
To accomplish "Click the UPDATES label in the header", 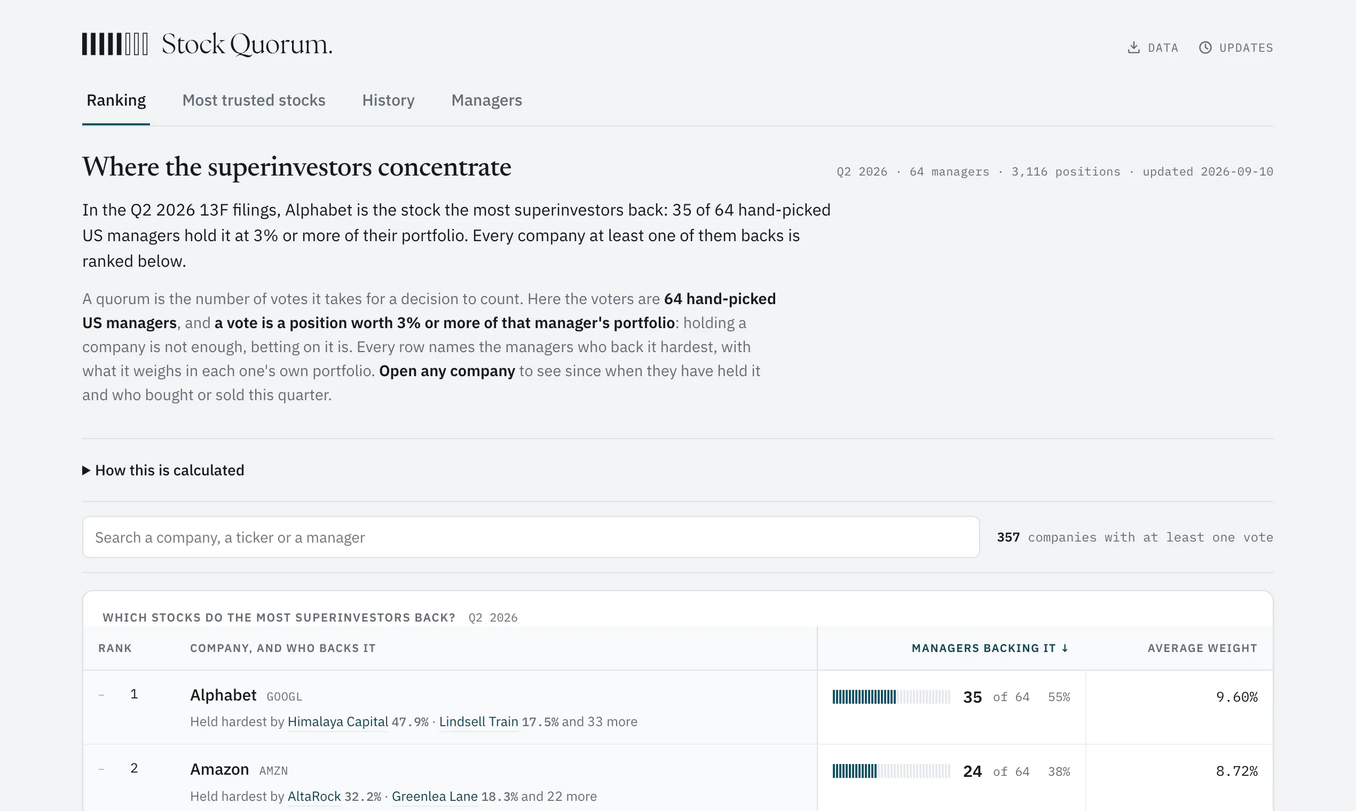I will pyautogui.click(x=1246, y=47).
